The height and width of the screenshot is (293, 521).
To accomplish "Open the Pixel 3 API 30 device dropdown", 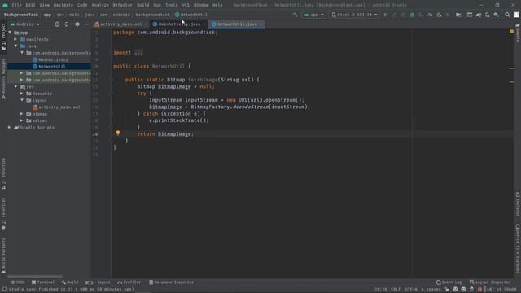I will click(x=355, y=15).
